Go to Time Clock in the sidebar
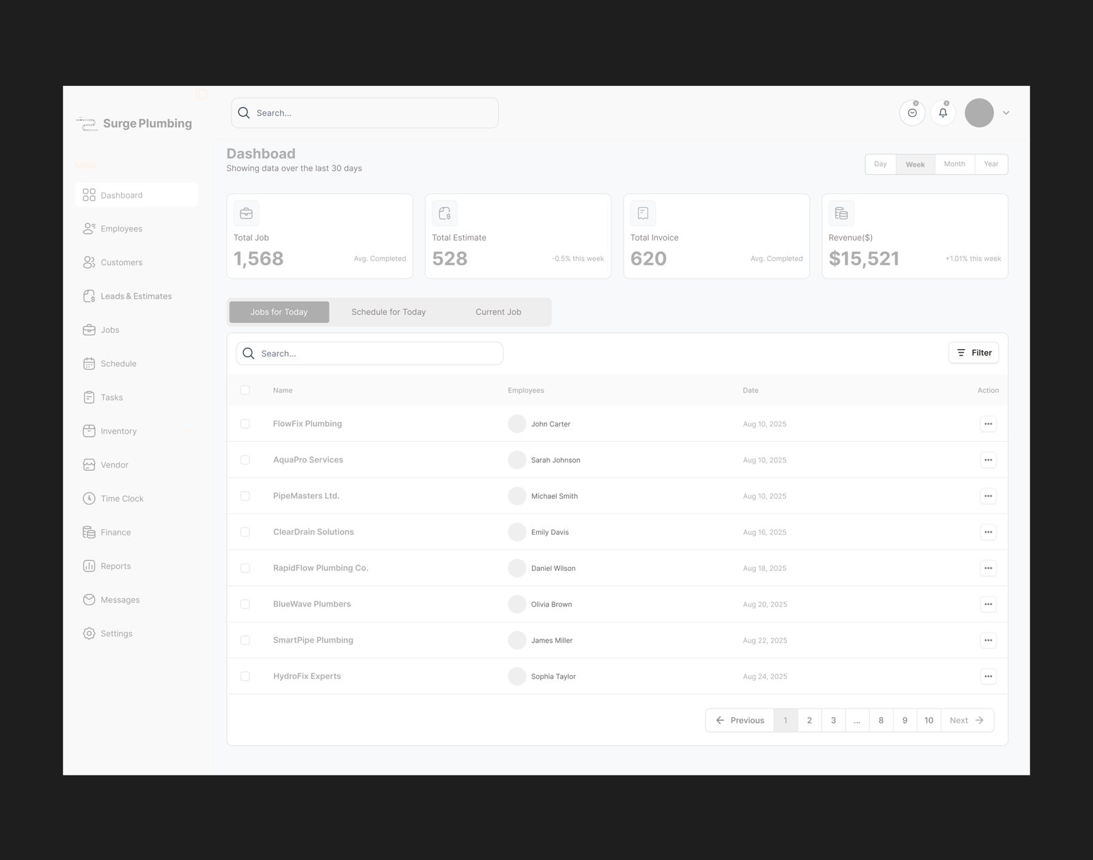This screenshot has height=860, width=1093. (122, 499)
